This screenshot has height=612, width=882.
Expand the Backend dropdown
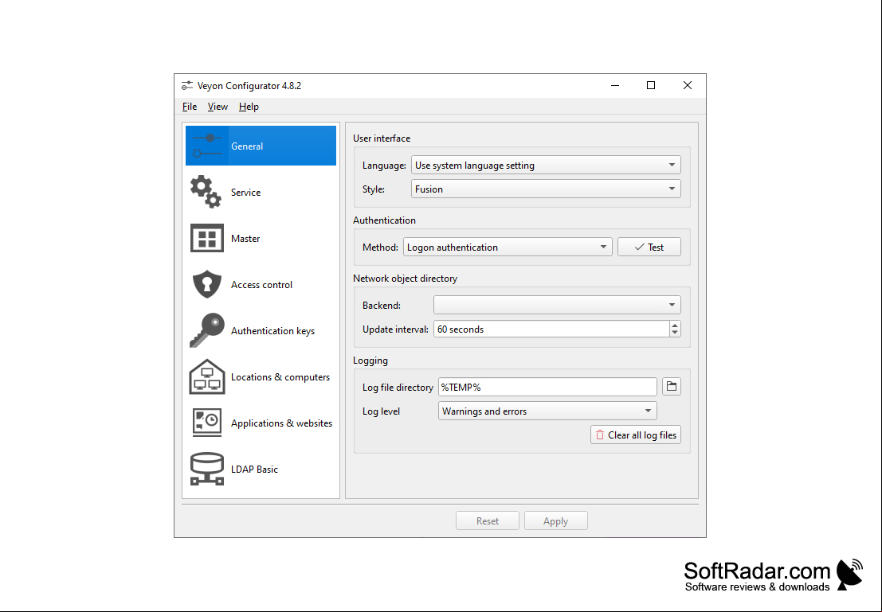pos(557,305)
